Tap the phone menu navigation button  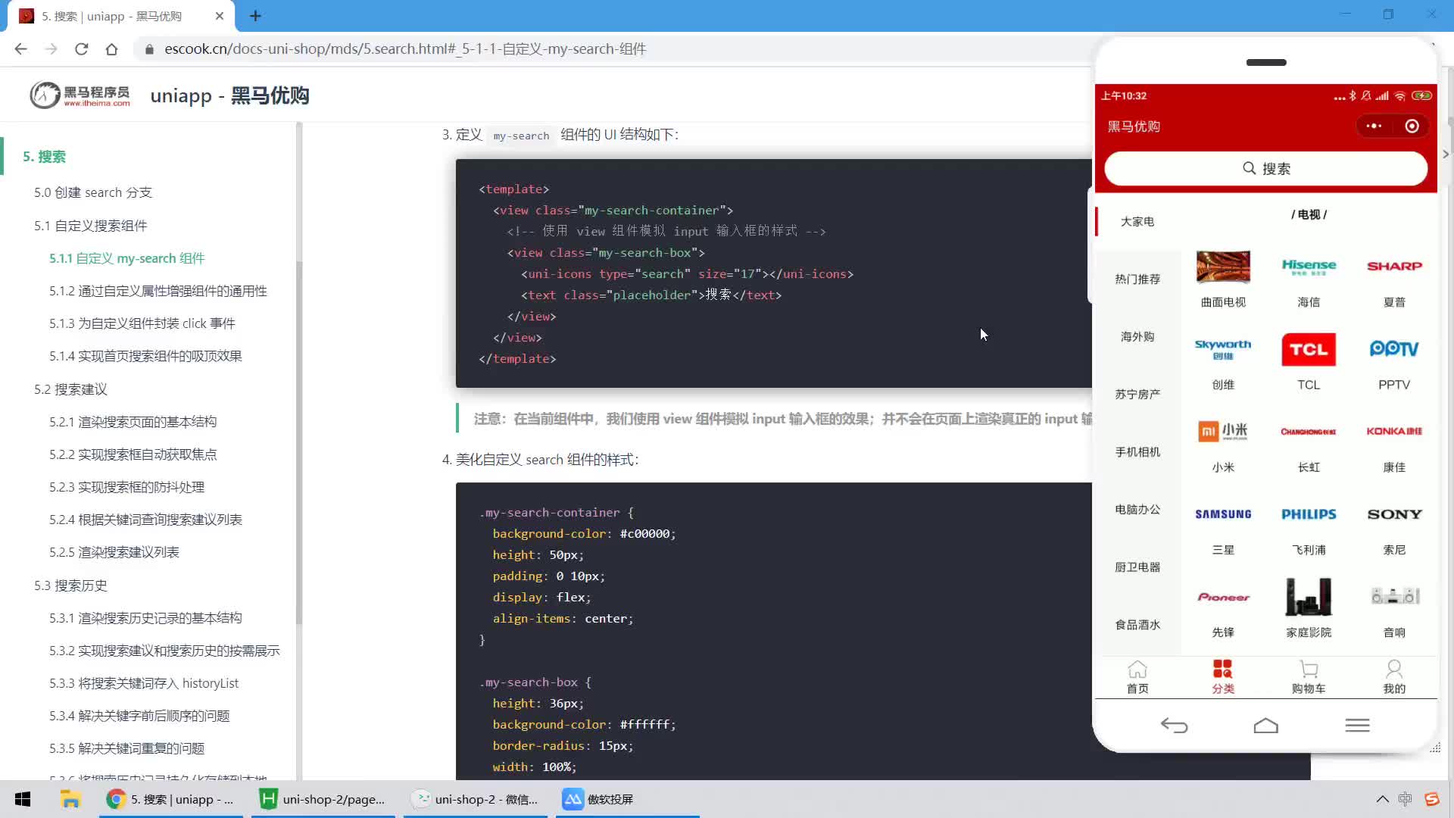coord(1357,726)
